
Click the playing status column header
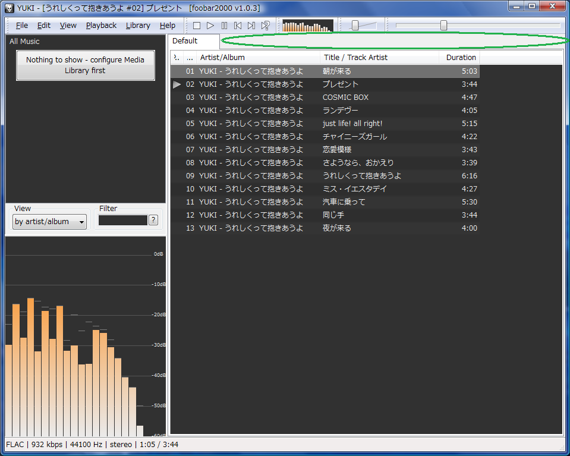pyautogui.click(x=177, y=58)
